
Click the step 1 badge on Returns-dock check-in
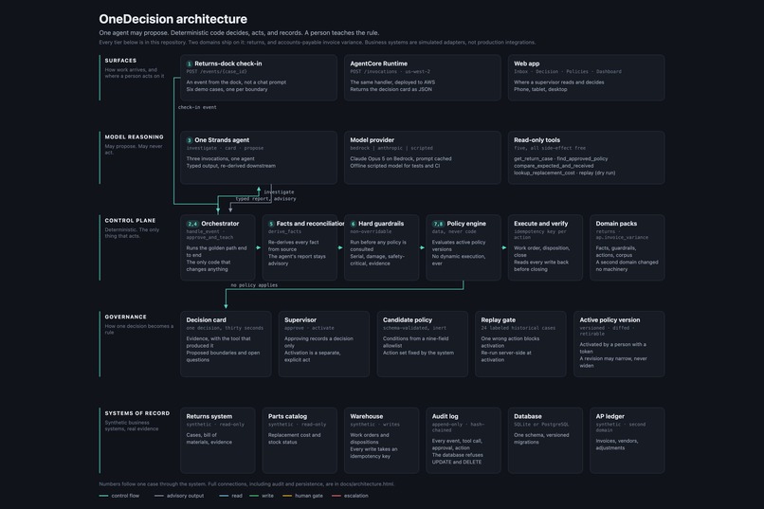(189, 64)
